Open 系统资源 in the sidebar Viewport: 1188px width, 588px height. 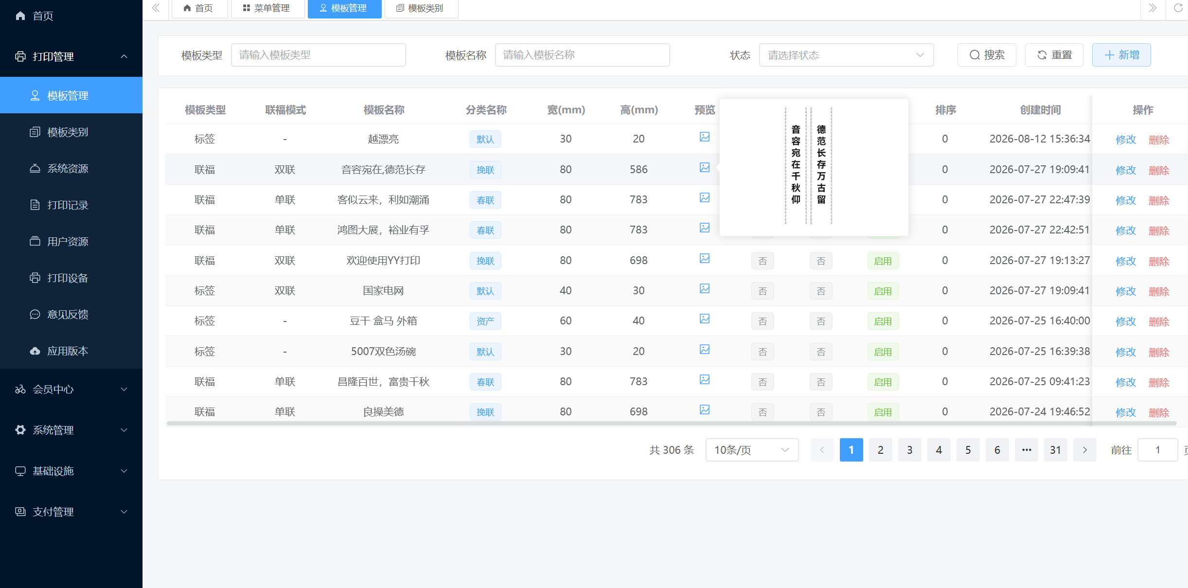(71, 168)
